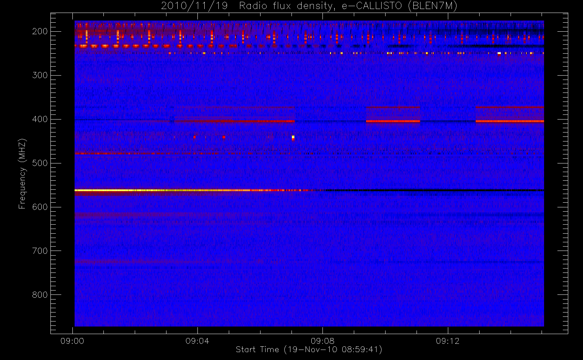583x360 pixels.
Task: Click the 400 frequency tick label
Action: pyautogui.click(x=40, y=119)
